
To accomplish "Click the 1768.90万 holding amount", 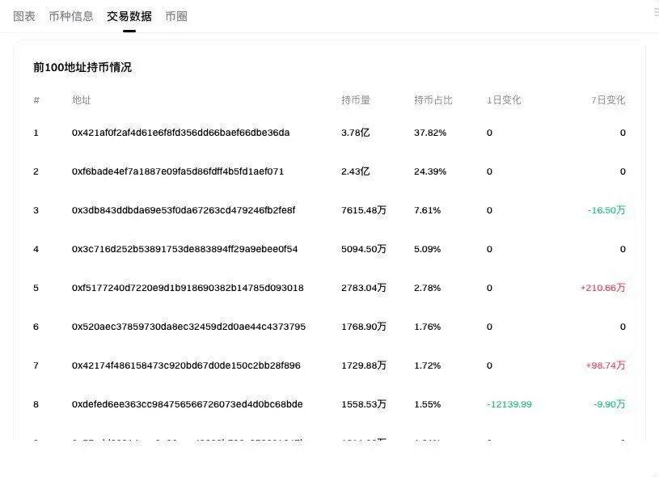I will coord(364,327).
